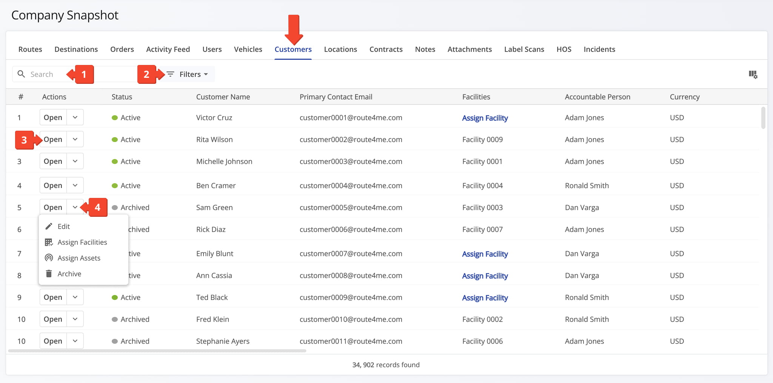
Task: Collapse actions chevron for Sam Green
Action: (x=75, y=207)
